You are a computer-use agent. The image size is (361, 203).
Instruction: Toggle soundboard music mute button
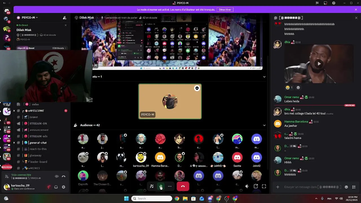point(152,186)
